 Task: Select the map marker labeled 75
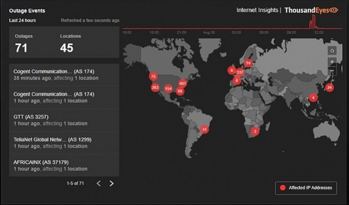(x=153, y=77)
